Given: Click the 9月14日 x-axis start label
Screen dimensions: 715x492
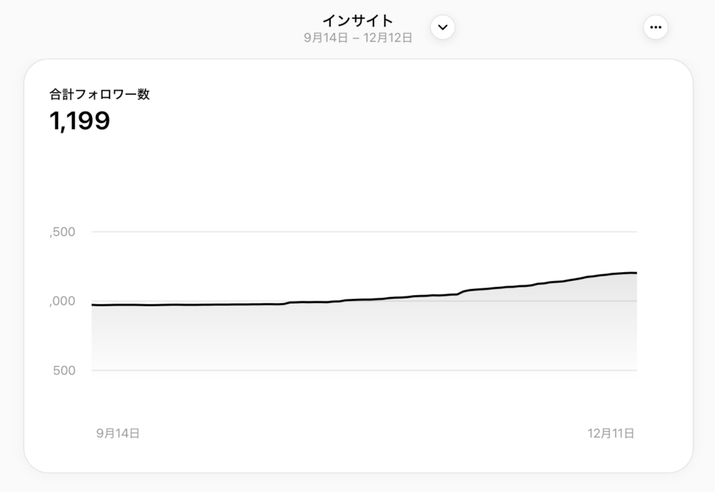Looking at the screenshot, I should pos(118,433).
